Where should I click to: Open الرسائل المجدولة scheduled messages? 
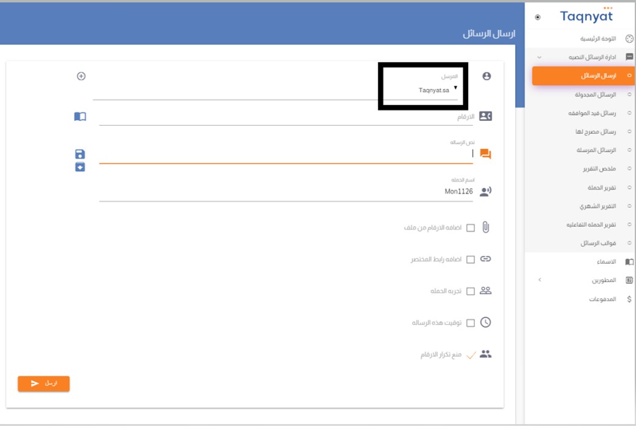coord(595,95)
